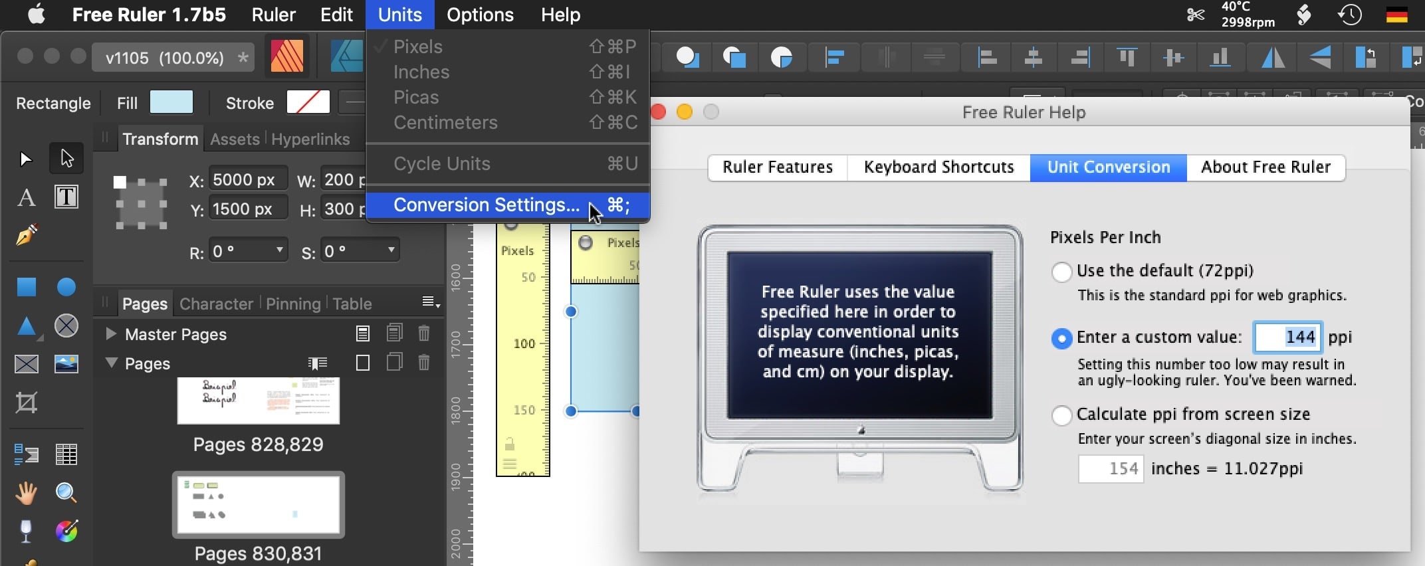Image resolution: width=1425 pixels, height=566 pixels.
Task: Choose Centimeters from Units menu
Action: (508, 122)
